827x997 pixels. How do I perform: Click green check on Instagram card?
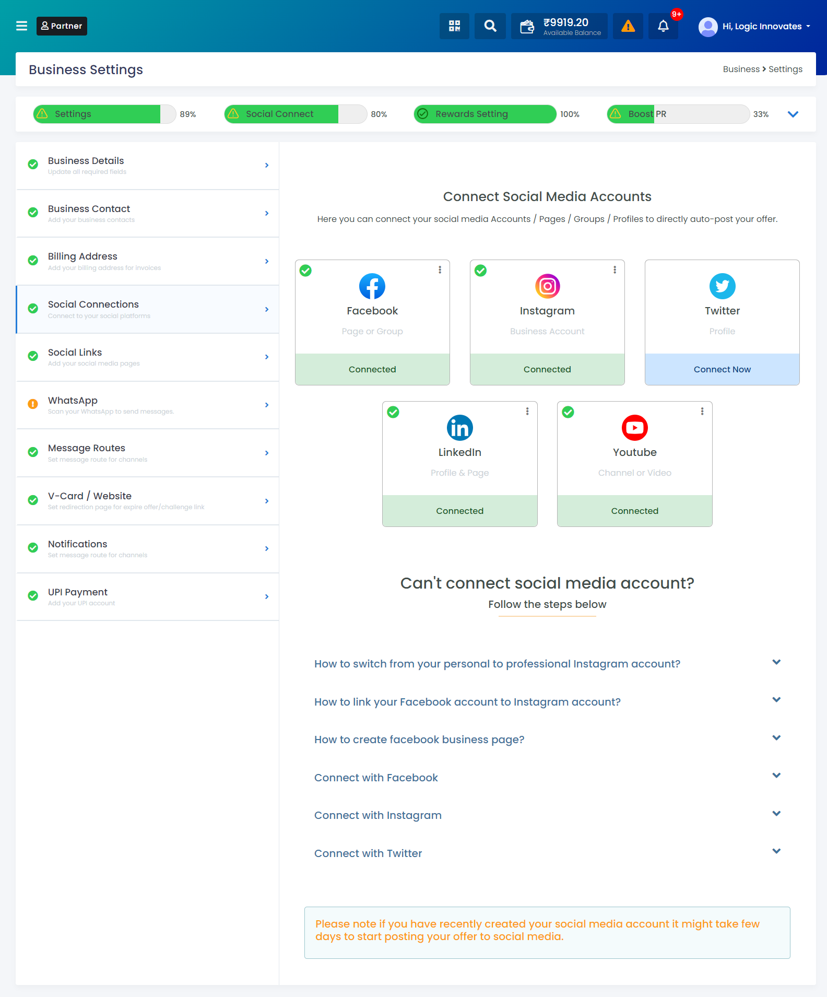coord(480,271)
